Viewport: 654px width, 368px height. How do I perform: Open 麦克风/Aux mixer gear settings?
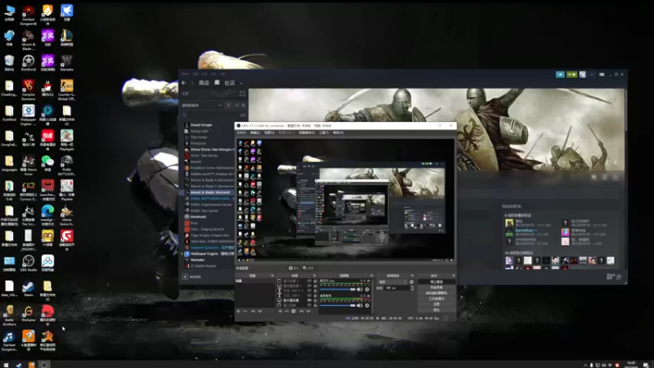tap(367, 289)
